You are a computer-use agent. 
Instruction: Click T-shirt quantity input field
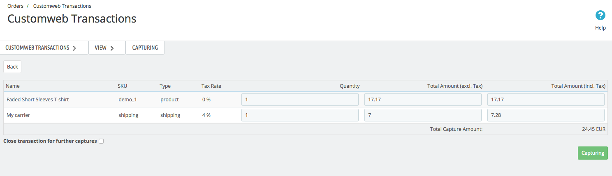[300, 100]
